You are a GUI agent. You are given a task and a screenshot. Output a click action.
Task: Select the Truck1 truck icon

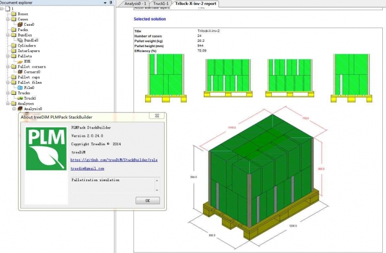point(20,98)
